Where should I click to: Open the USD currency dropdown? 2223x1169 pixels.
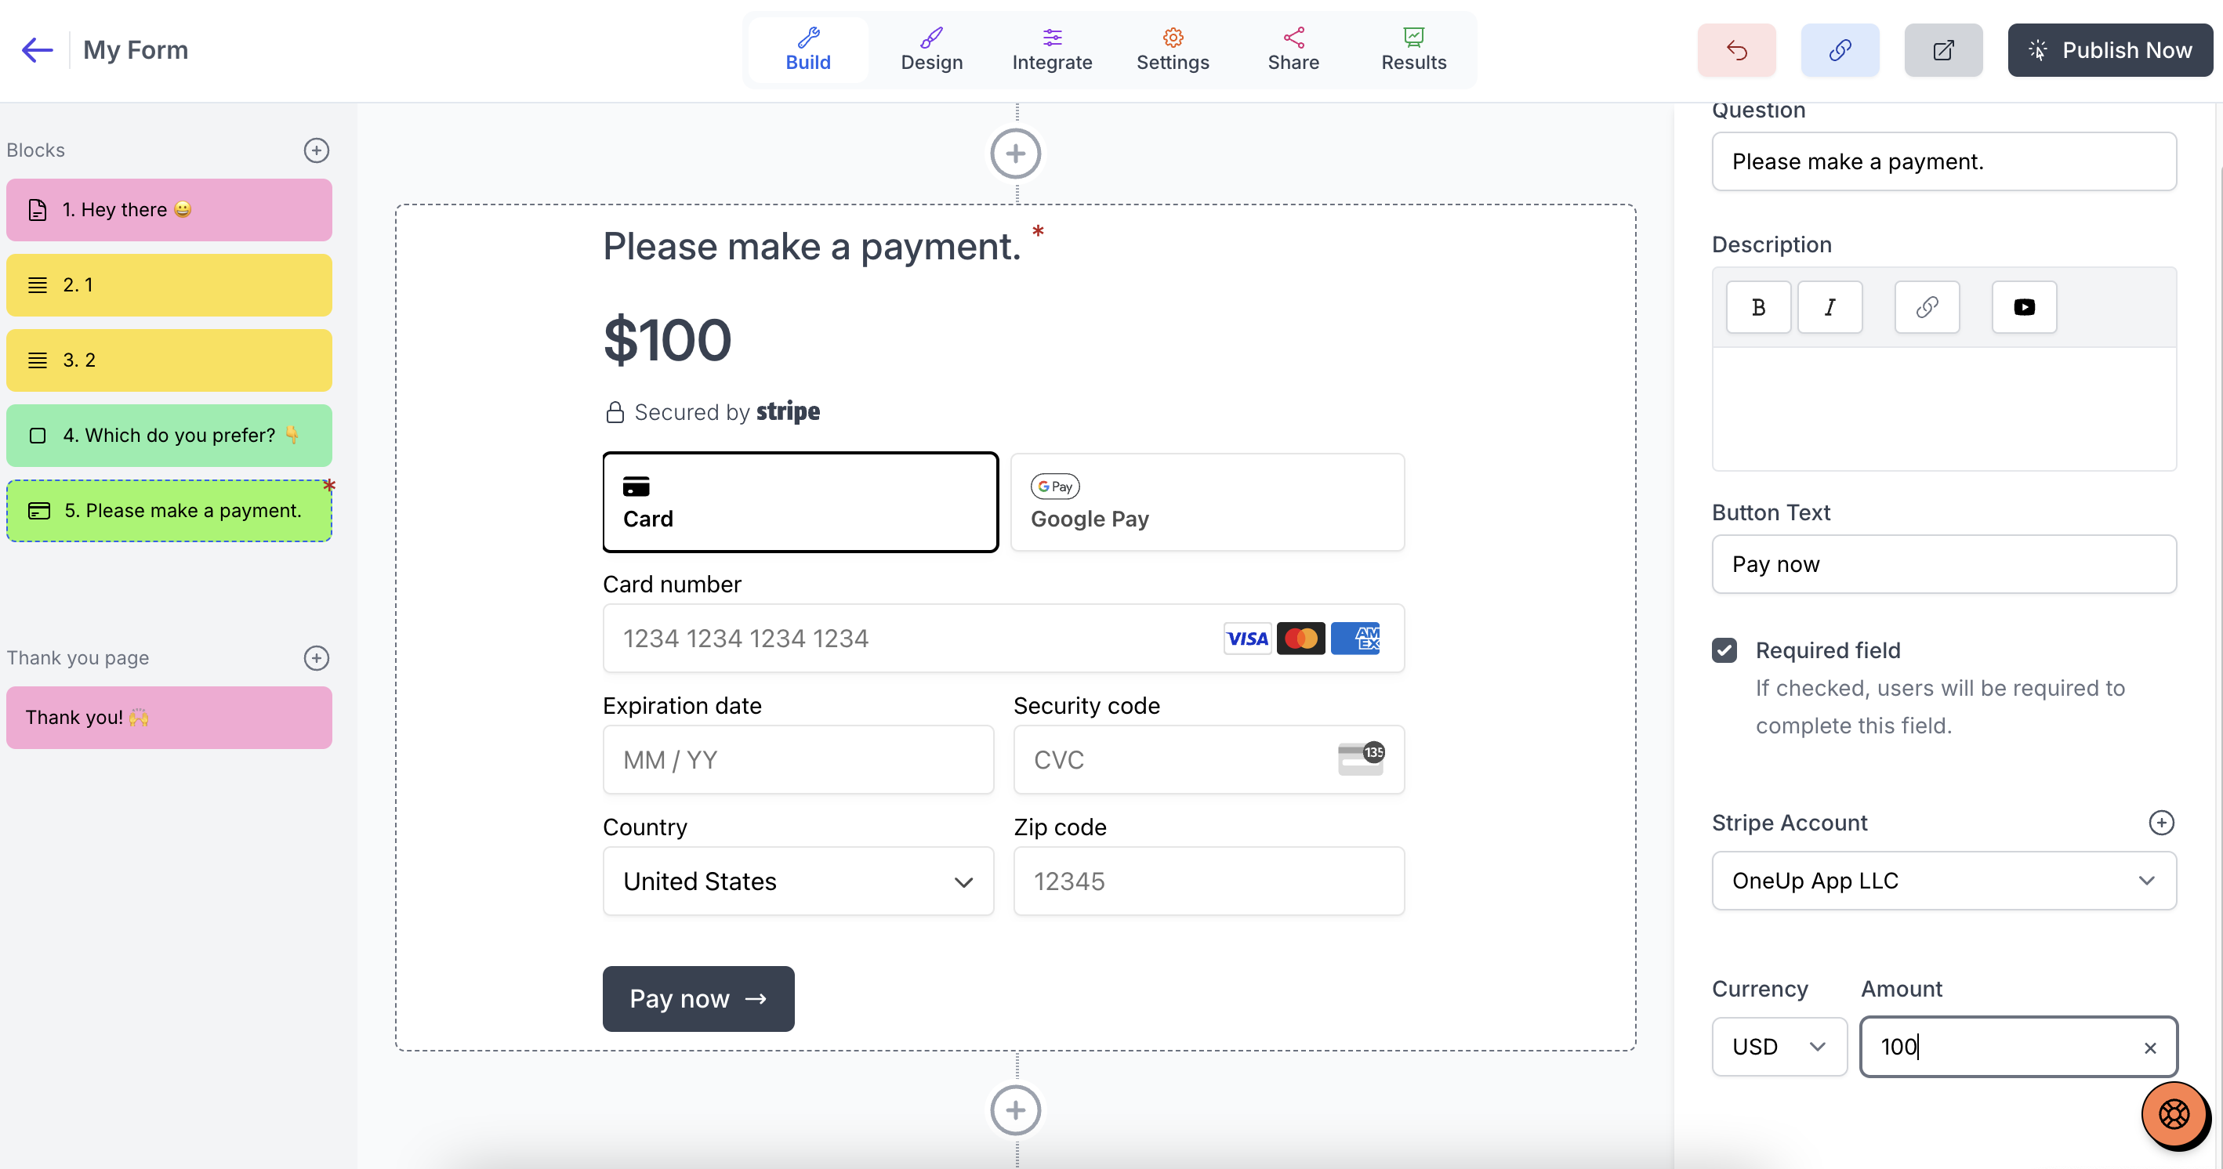pyautogui.click(x=1779, y=1048)
